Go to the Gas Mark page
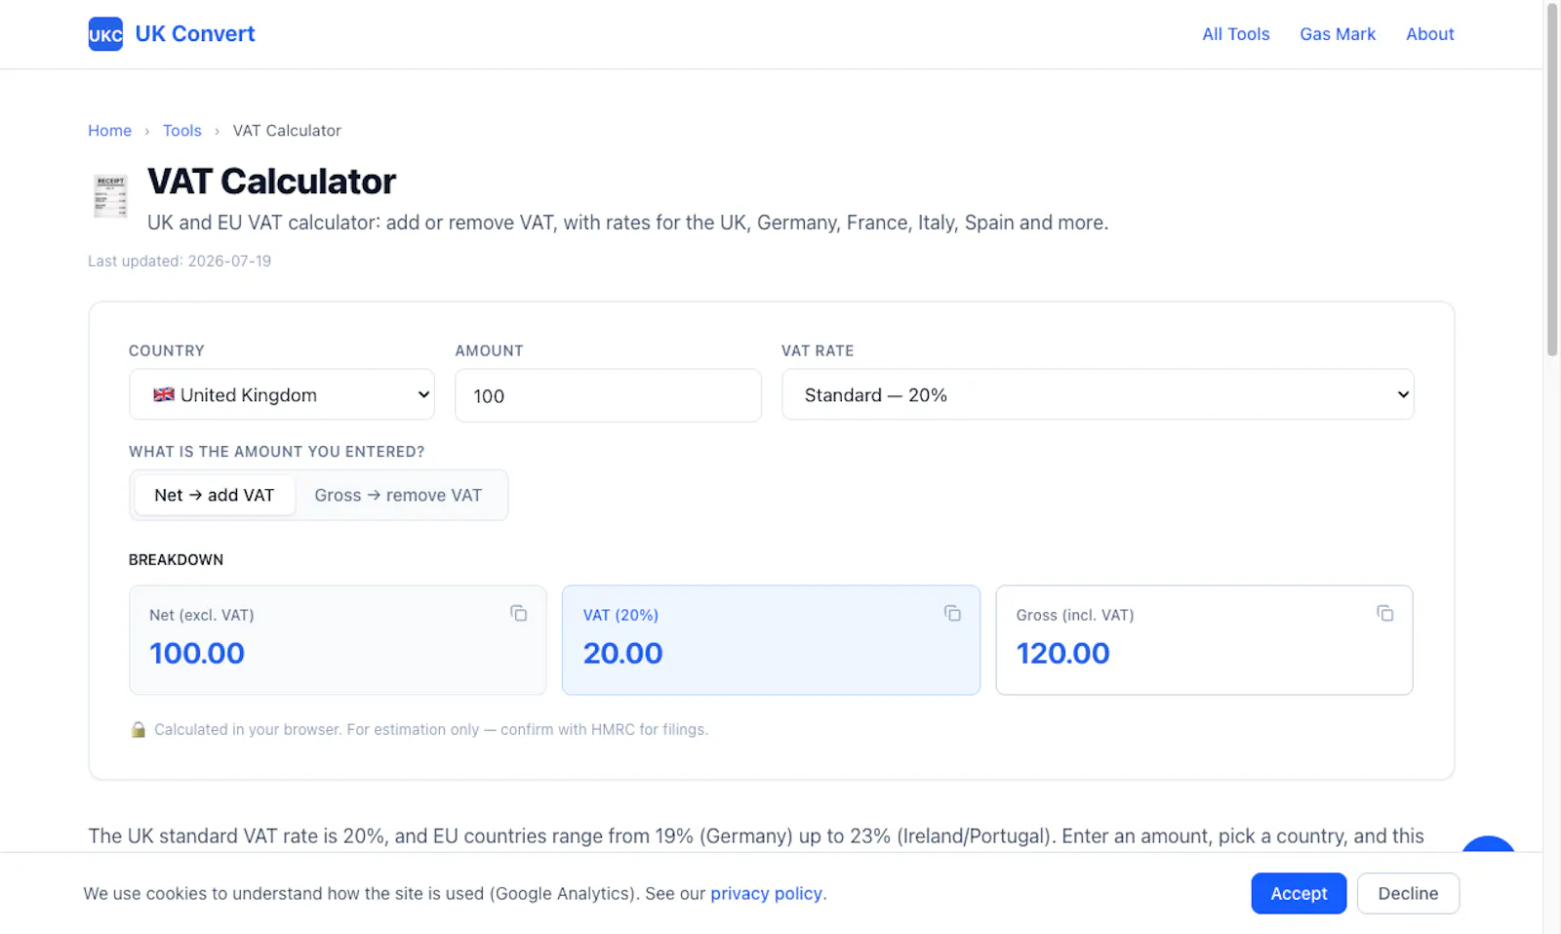The height and width of the screenshot is (934, 1561). pyautogui.click(x=1338, y=34)
